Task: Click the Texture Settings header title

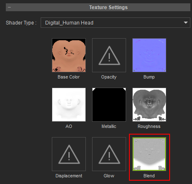Action: pos(108,7)
